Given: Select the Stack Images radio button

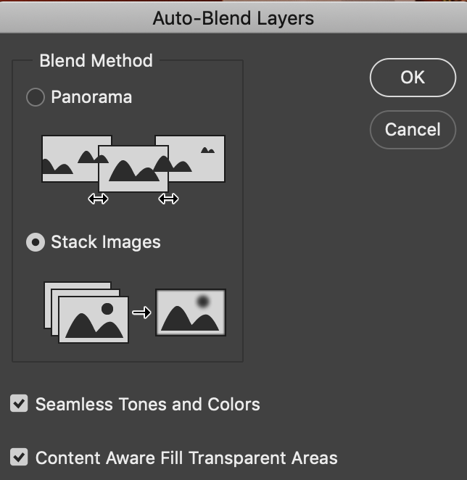Looking at the screenshot, I should pos(36,242).
